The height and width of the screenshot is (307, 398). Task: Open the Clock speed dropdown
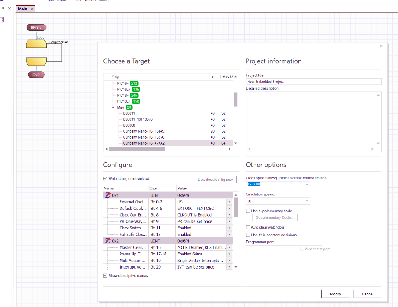(x=307, y=185)
